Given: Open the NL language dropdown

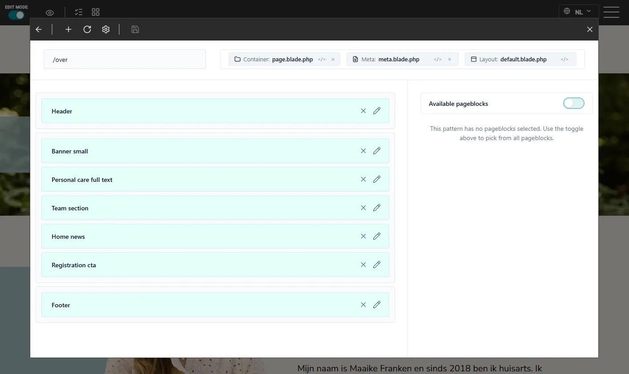Looking at the screenshot, I should click(x=578, y=12).
